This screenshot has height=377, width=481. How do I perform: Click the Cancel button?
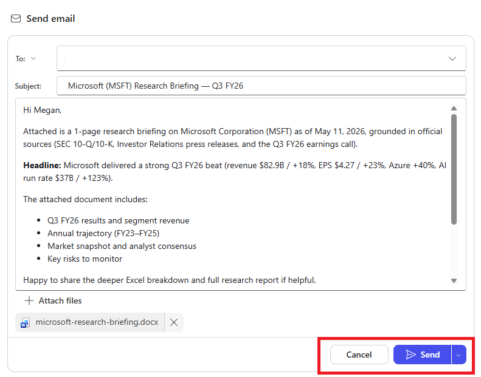[359, 355]
